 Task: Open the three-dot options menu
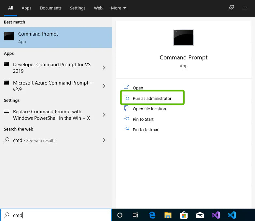point(245,8)
